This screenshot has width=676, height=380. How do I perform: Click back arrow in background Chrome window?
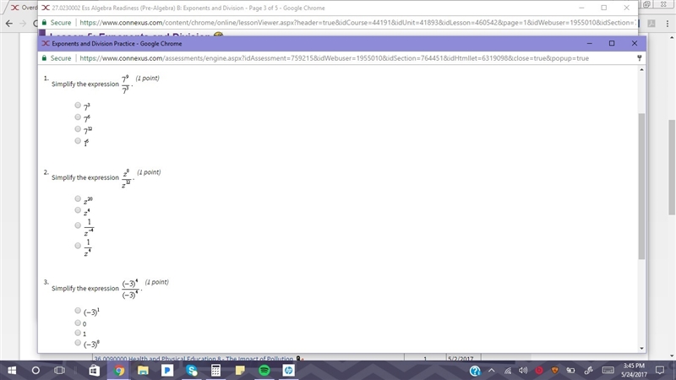[x=9, y=24]
